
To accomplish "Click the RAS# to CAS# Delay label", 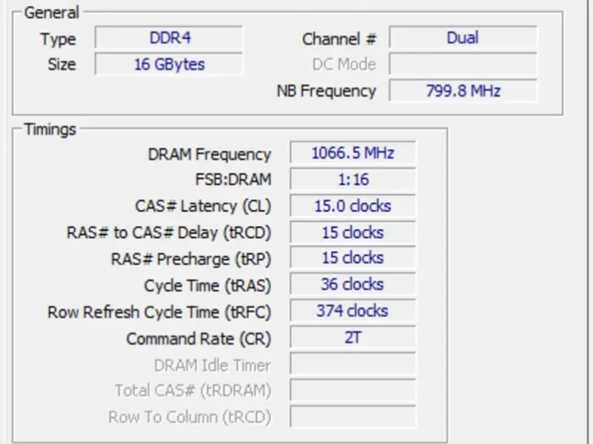I will [169, 233].
